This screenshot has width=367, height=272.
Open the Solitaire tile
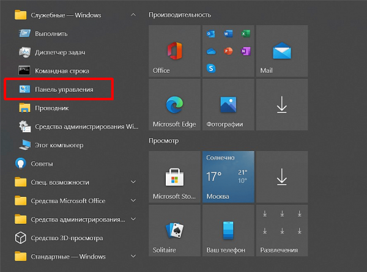tap(174, 230)
